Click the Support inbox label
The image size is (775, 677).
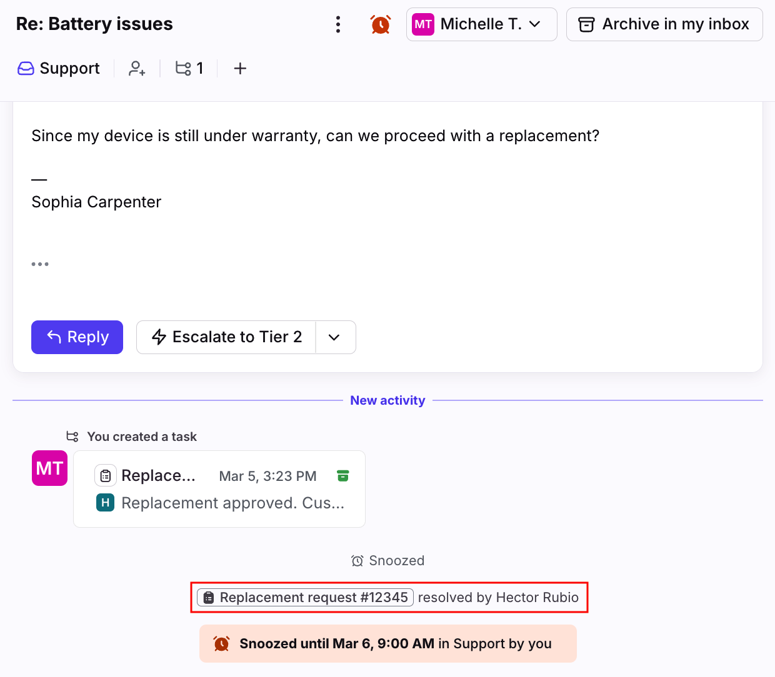pos(59,68)
